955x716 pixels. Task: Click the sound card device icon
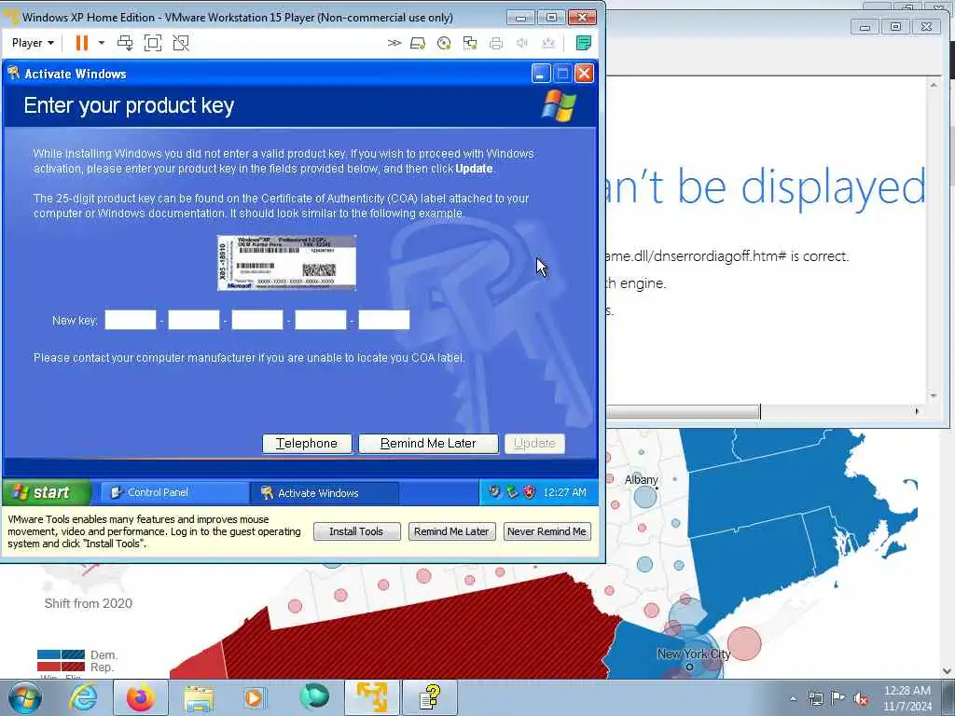[522, 43]
